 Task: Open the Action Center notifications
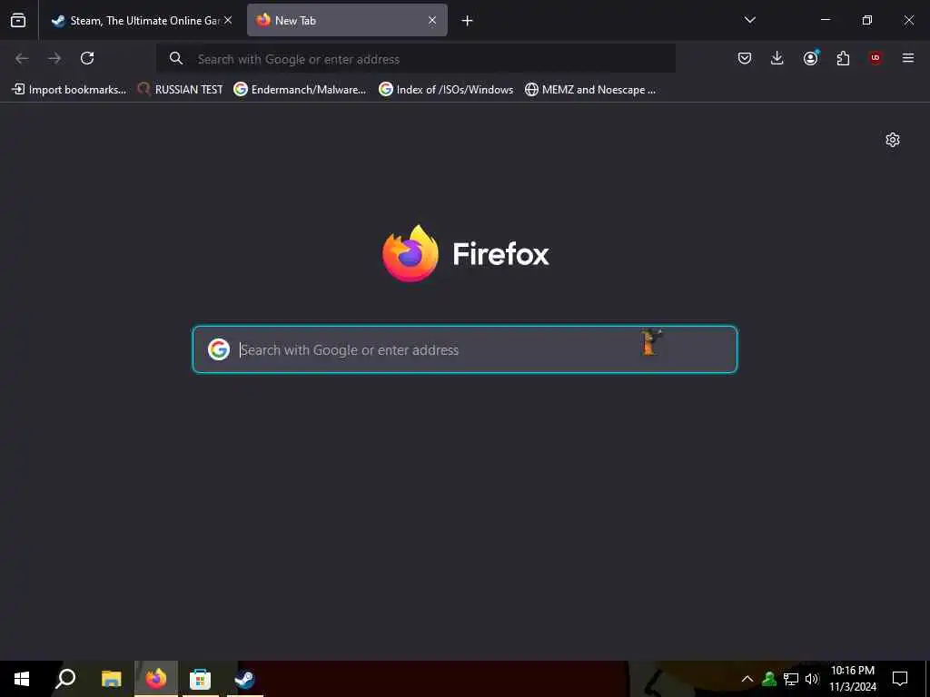pyautogui.click(x=900, y=679)
